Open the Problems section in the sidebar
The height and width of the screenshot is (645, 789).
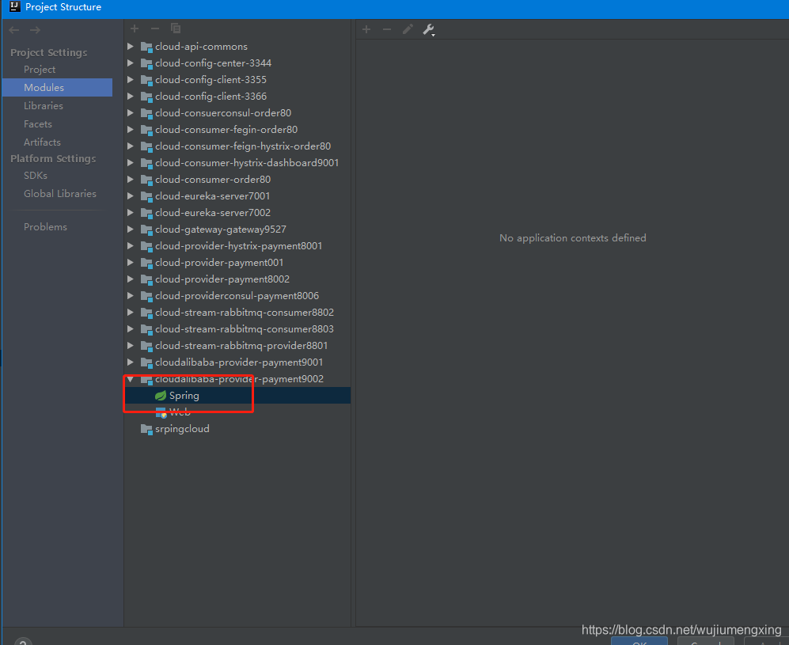pos(45,226)
